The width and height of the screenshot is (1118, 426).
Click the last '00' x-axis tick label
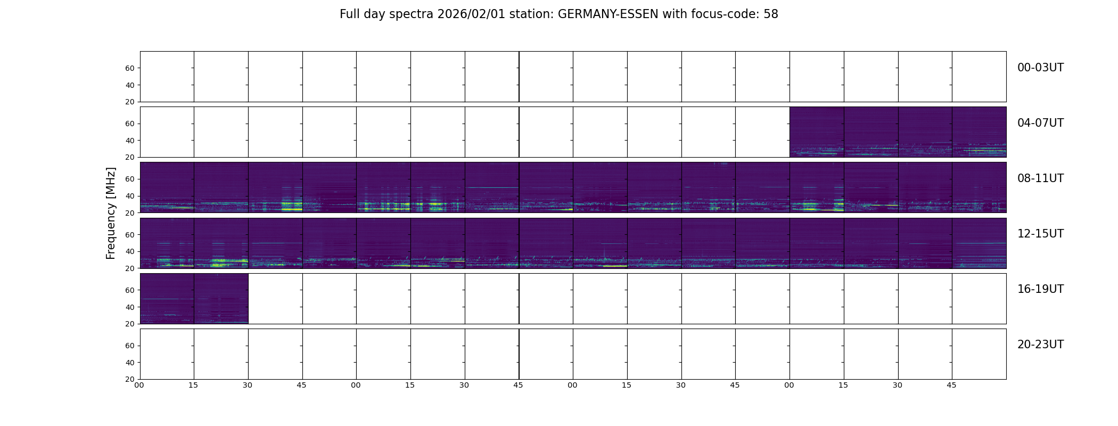[789, 386]
